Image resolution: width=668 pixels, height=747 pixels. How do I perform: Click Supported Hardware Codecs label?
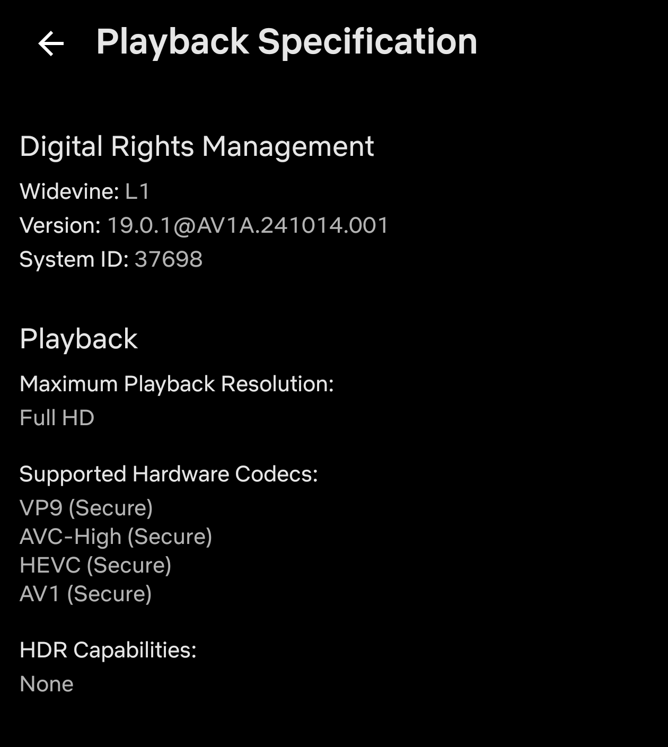(169, 474)
